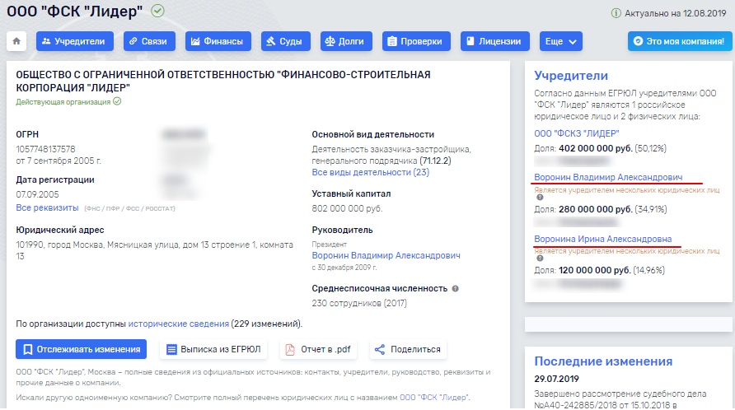Select the Проверки tab

(416, 41)
